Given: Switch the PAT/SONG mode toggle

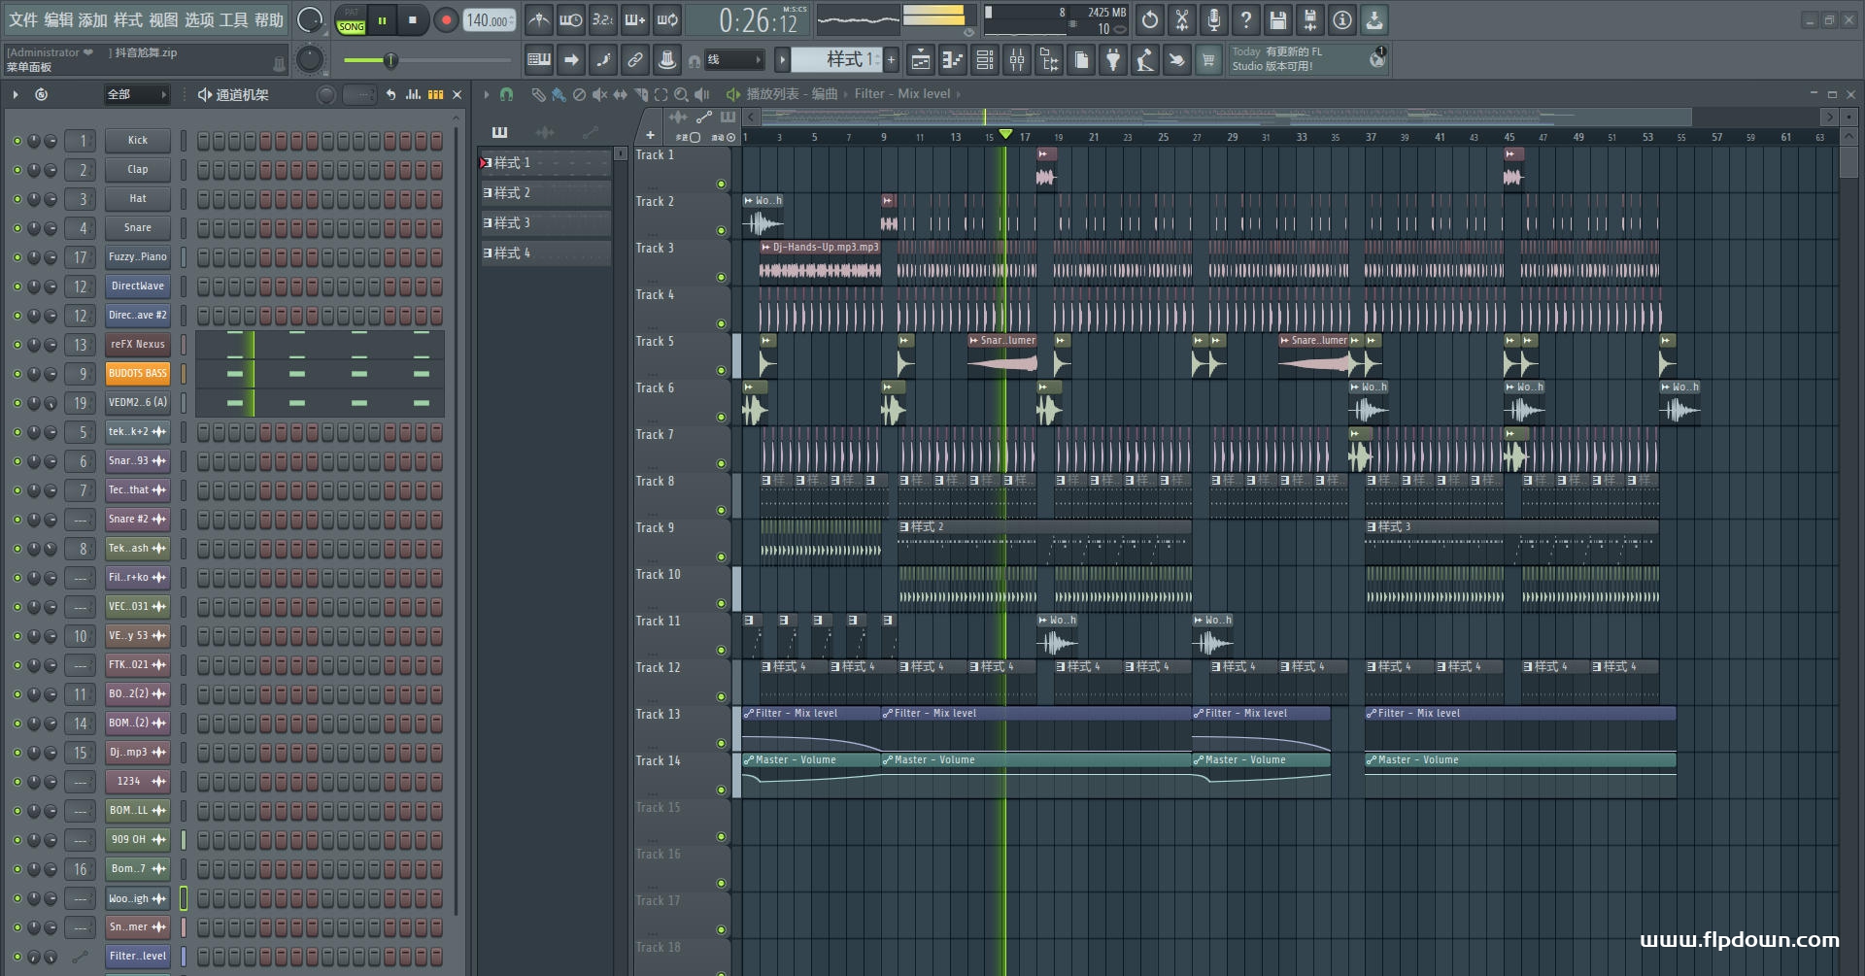Looking at the screenshot, I should click(352, 19).
